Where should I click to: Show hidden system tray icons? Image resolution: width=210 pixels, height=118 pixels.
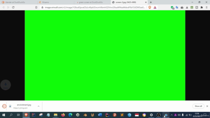click(172, 115)
